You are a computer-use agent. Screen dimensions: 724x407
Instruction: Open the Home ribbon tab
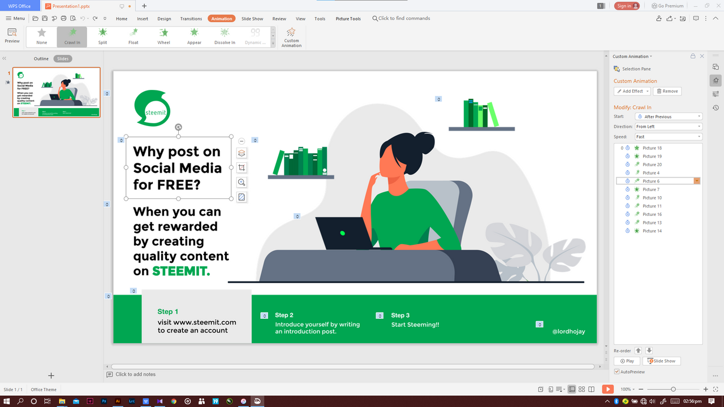point(122,19)
